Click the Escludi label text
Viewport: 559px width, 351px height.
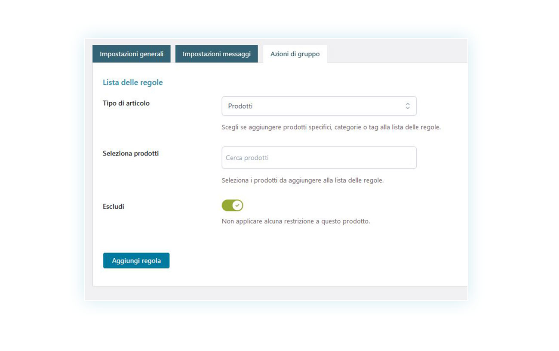tap(114, 207)
